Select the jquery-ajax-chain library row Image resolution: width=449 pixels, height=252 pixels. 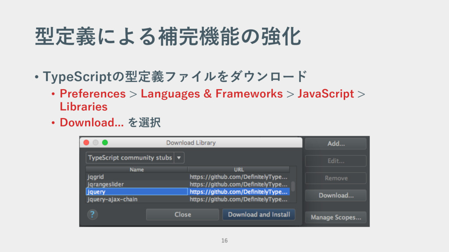pyautogui.click(x=136, y=199)
